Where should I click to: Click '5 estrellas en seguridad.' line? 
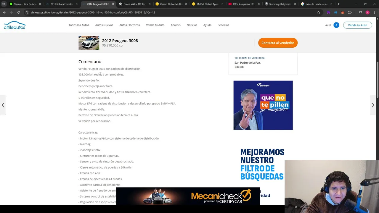click(94, 98)
